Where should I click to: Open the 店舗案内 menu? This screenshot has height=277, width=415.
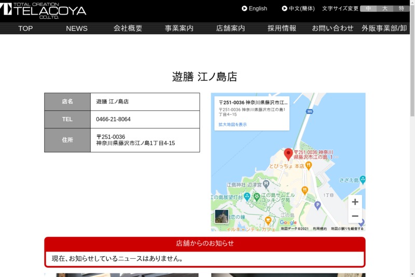[230, 28]
